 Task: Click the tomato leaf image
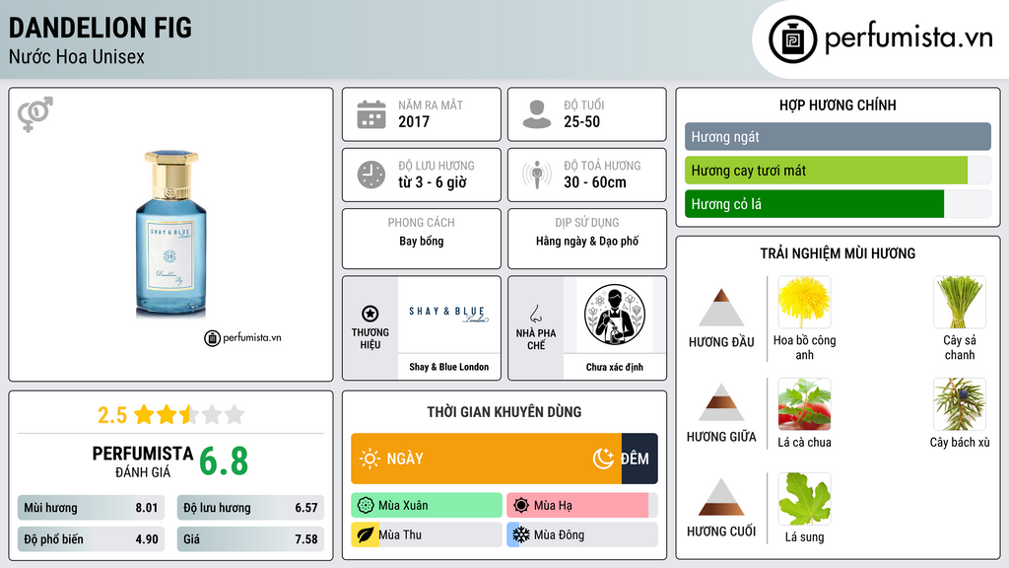point(804,403)
